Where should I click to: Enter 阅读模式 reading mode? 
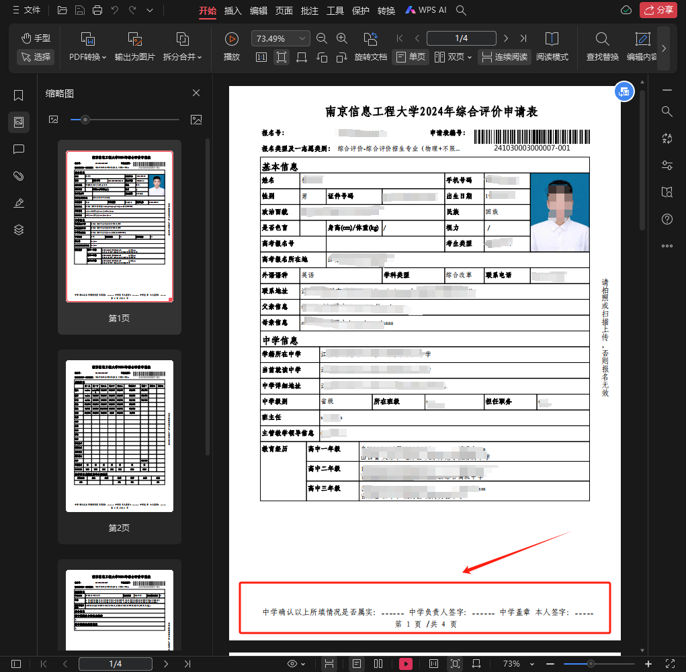click(x=552, y=47)
